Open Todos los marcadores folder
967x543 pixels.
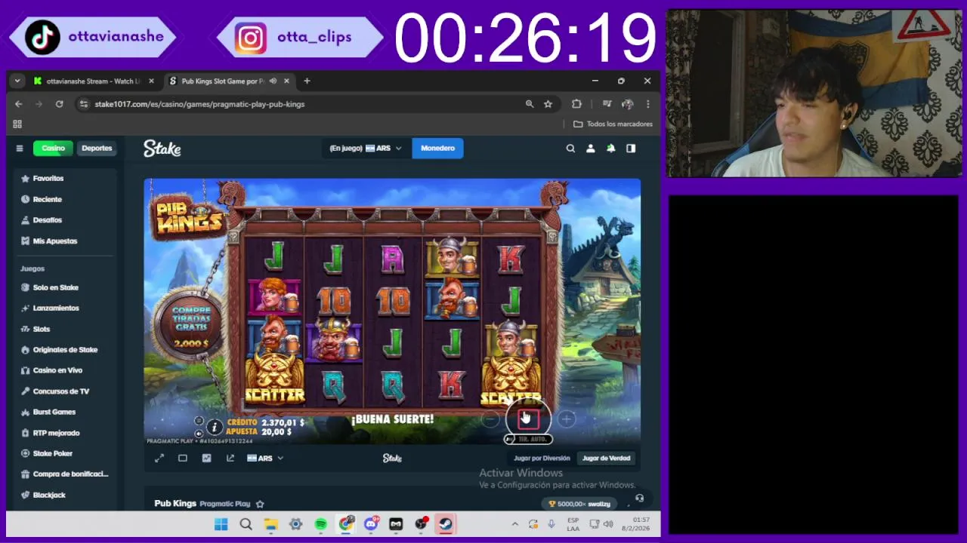(x=613, y=124)
